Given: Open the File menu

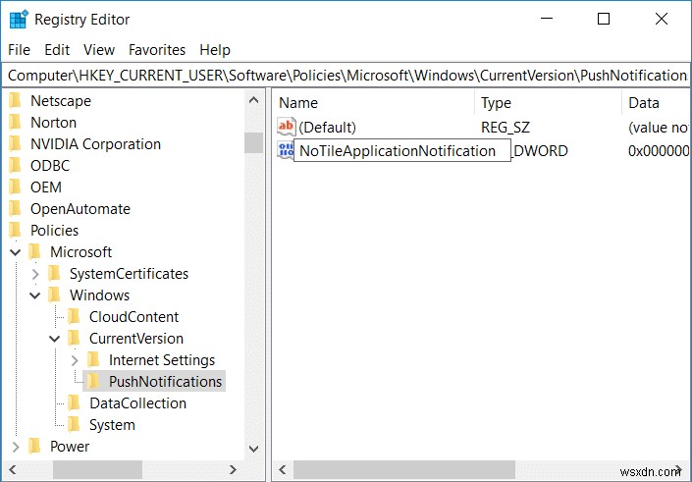Looking at the screenshot, I should coord(19,50).
